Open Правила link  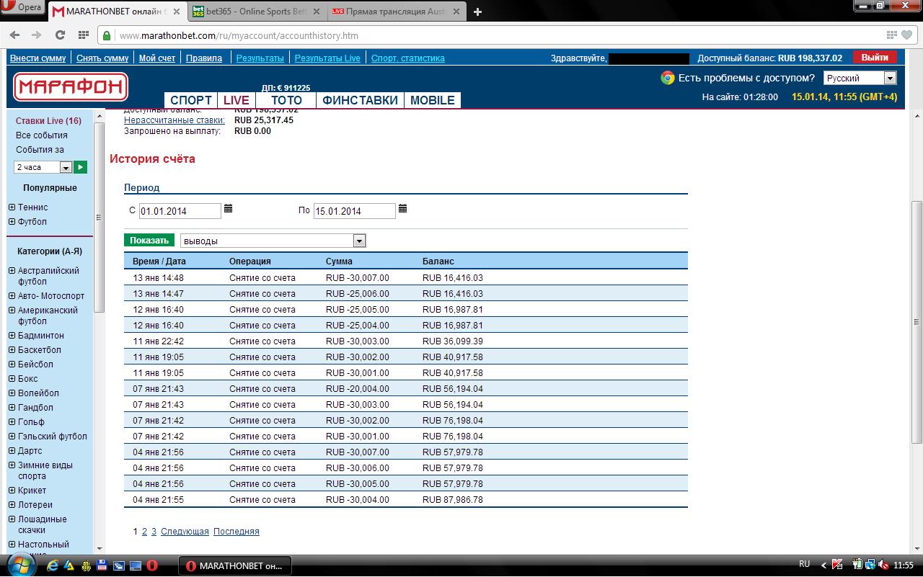click(x=204, y=58)
